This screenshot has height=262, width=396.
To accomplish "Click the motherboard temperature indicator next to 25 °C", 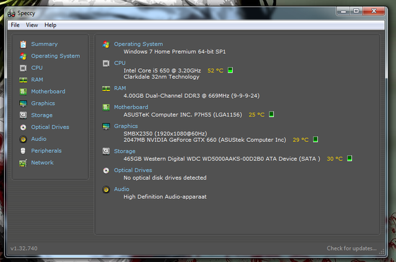I will [x=272, y=115].
